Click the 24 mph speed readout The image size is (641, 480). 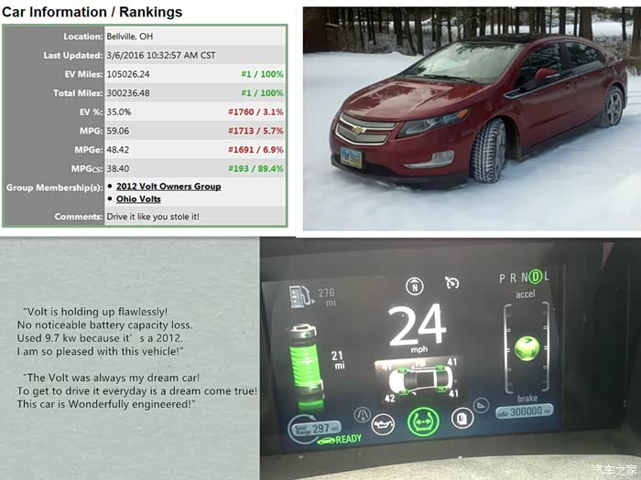[x=417, y=327]
